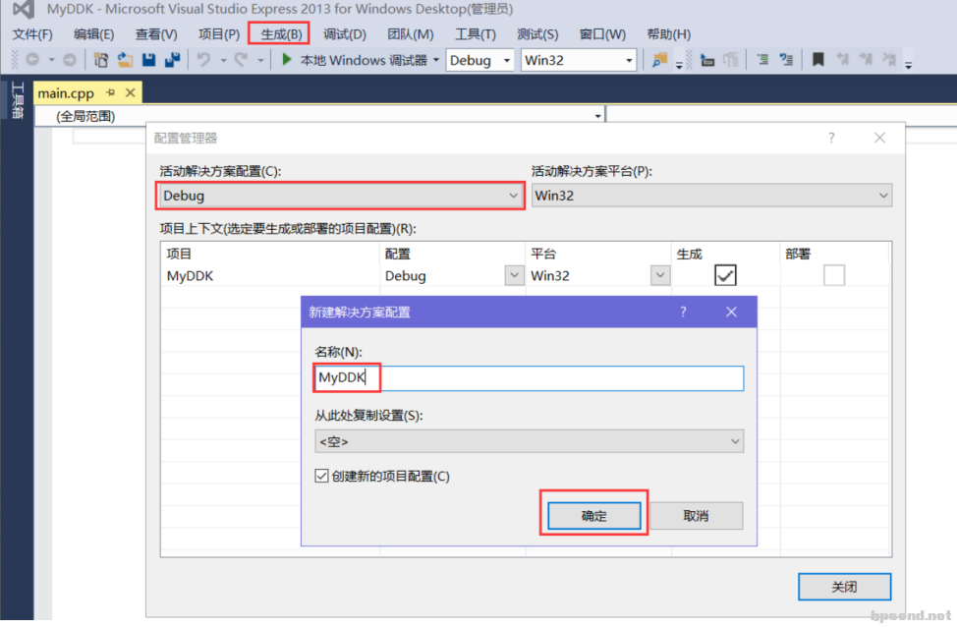Toggle the 创建新的项目配置 checkbox

pyautogui.click(x=321, y=476)
